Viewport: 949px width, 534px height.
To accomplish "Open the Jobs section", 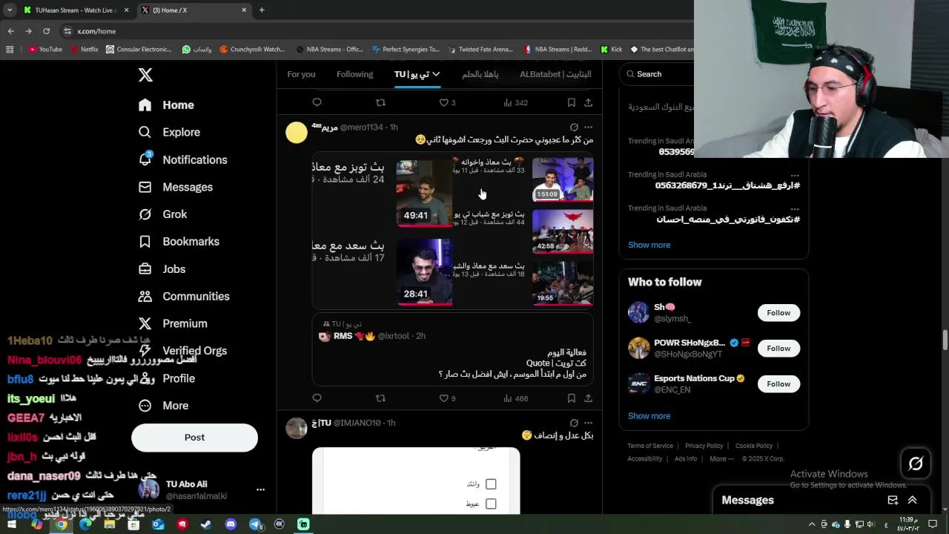I will pyautogui.click(x=162, y=269).
